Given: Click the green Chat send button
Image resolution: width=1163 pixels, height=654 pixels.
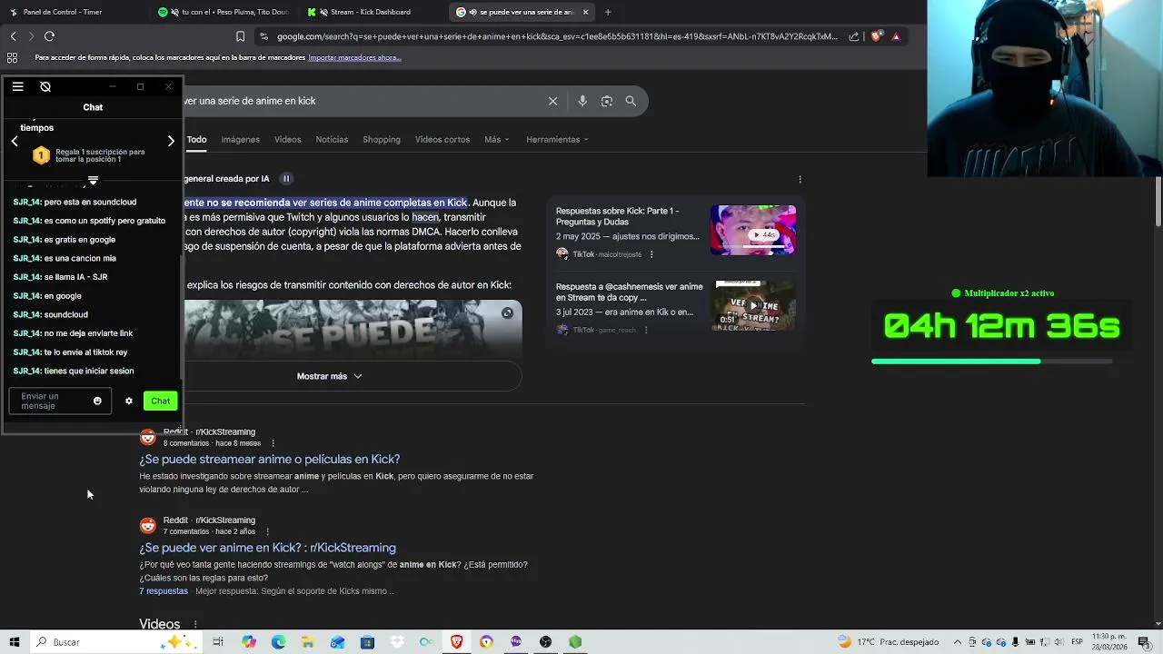Looking at the screenshot, I should click(160, 401).
